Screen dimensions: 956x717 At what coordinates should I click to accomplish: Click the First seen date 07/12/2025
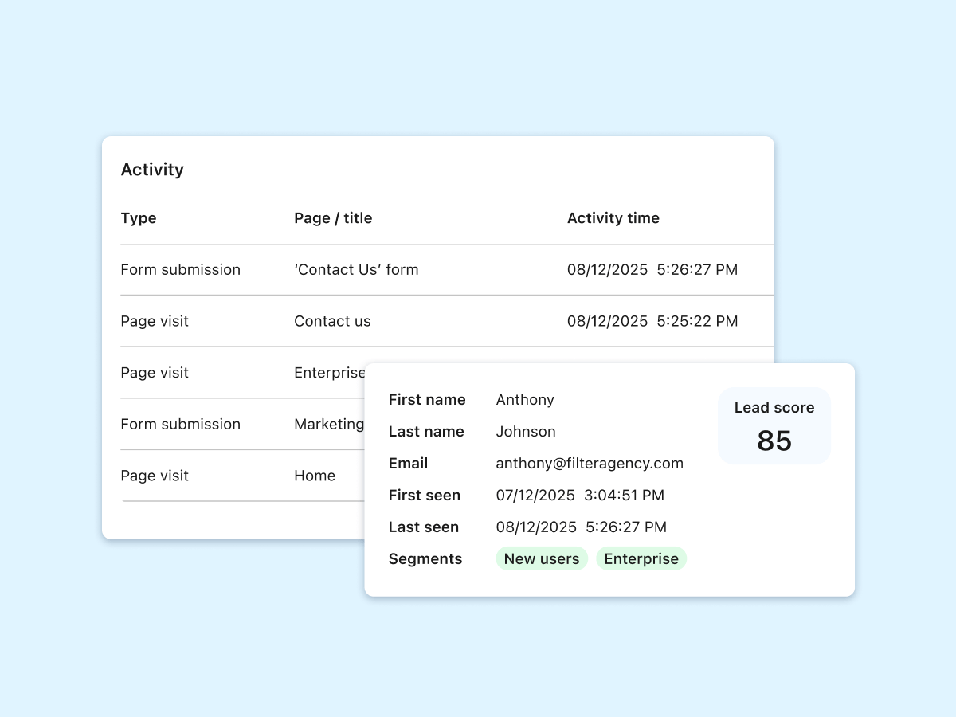pyautogui.click(x=535, y=496)
